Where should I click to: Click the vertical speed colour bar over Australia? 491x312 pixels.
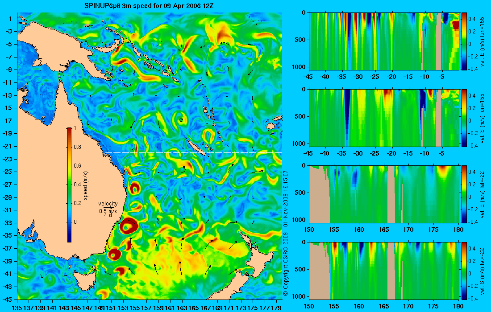coord(69,185)
